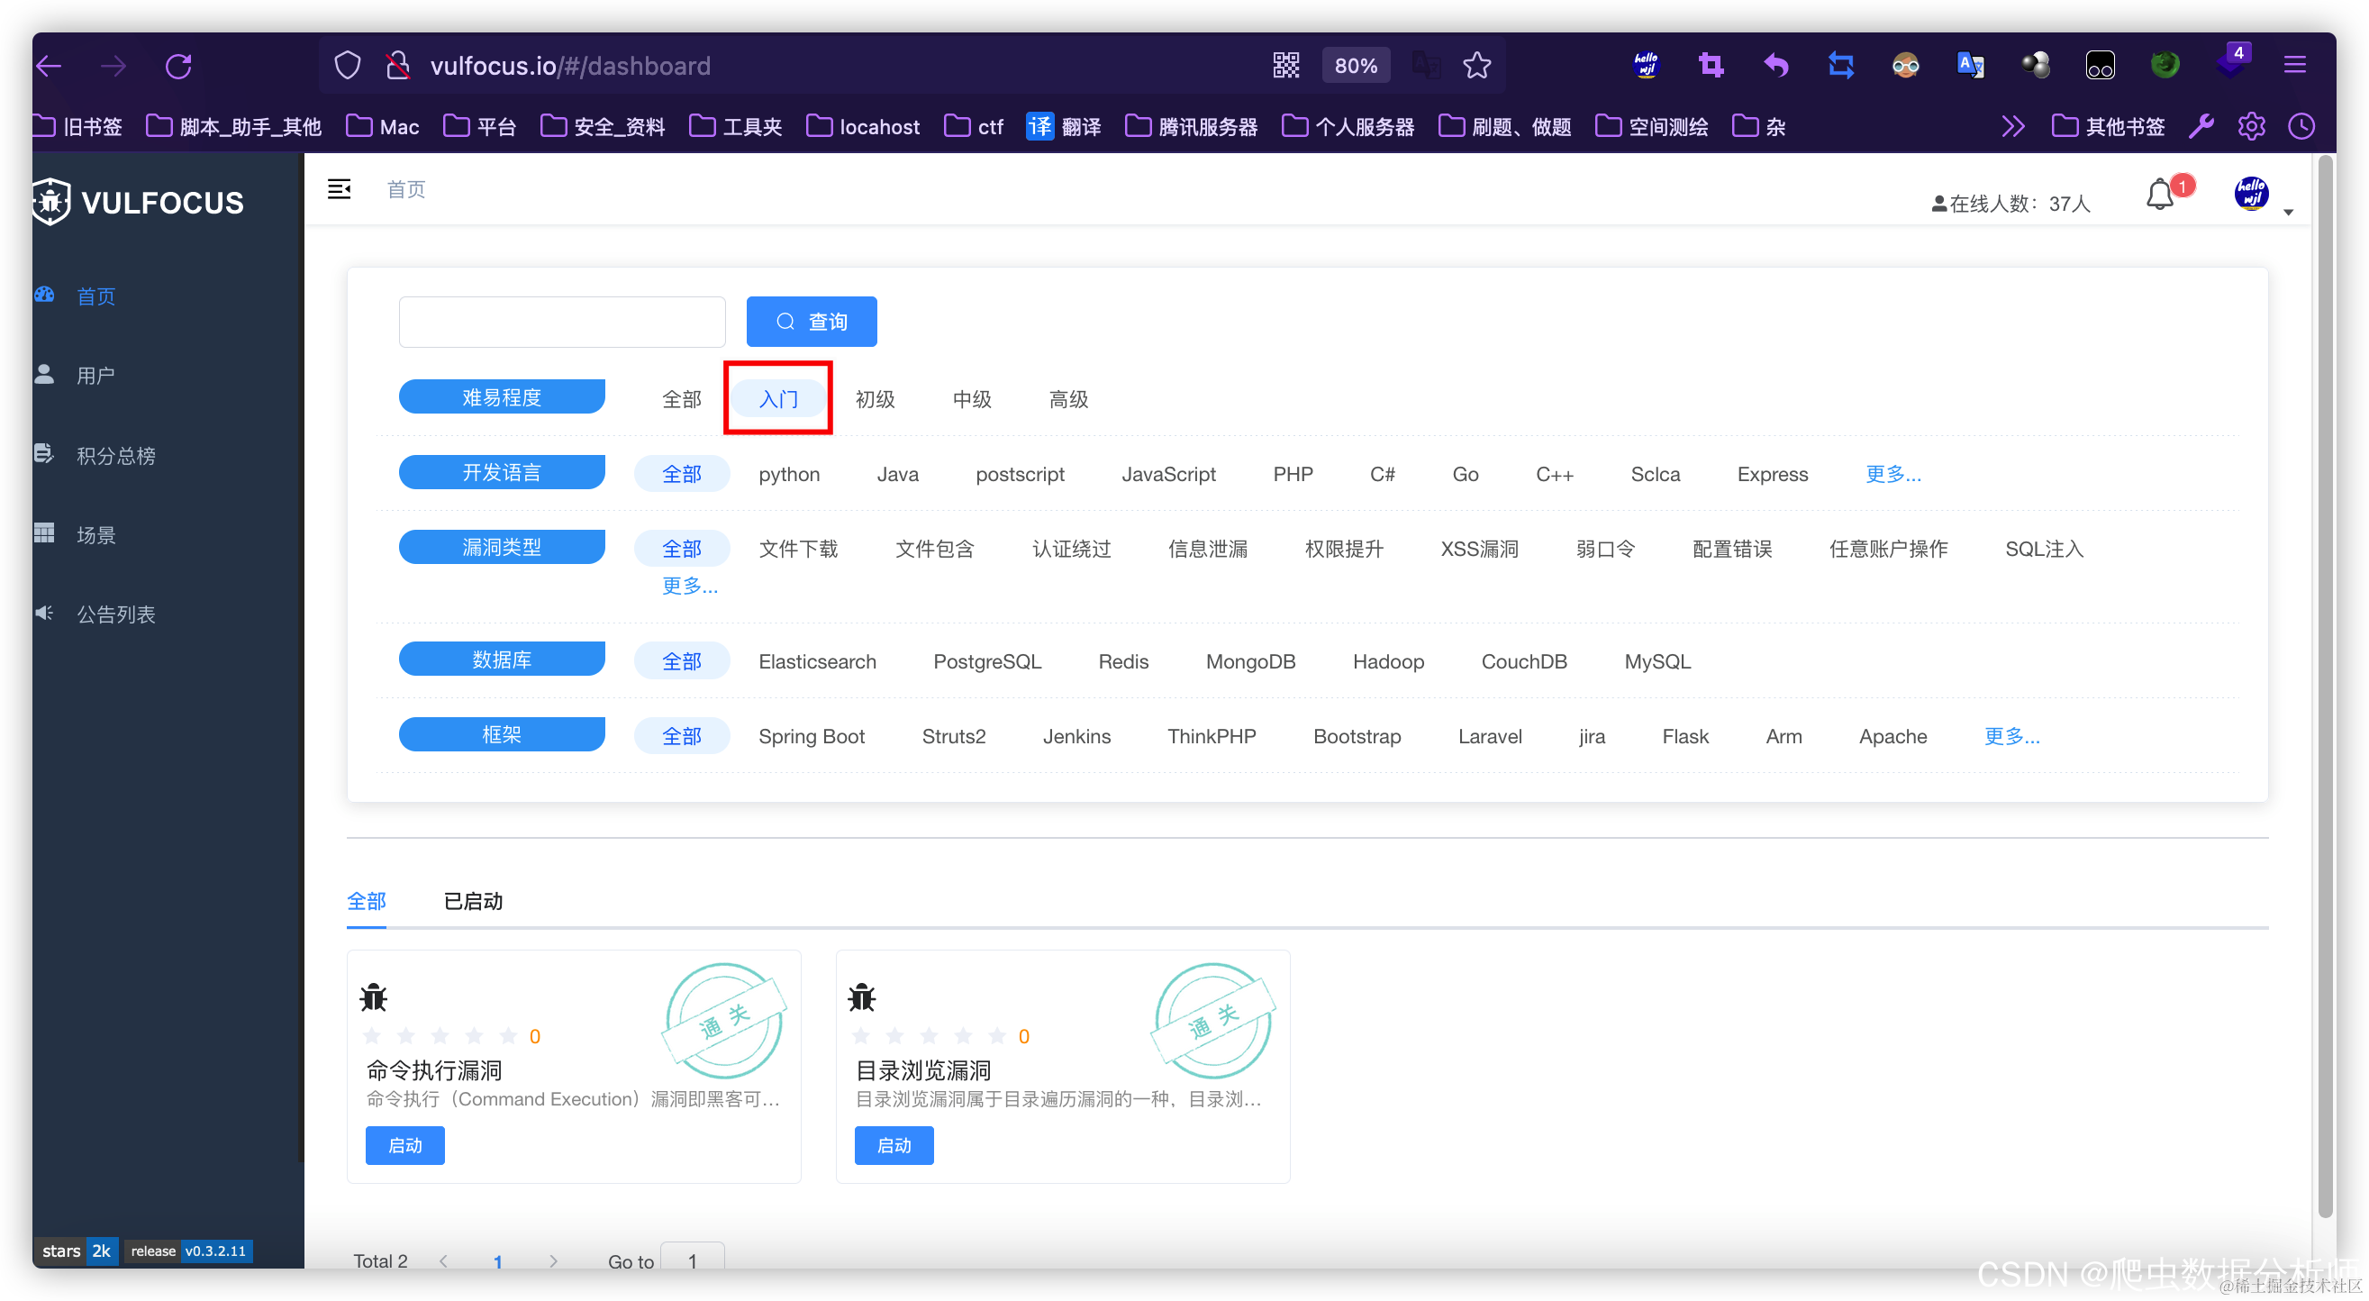Collapse the sidebar with the hamburger icon
Image resolution: width=2369 pixels, height=1301 pixels.
tap(340, 188)
